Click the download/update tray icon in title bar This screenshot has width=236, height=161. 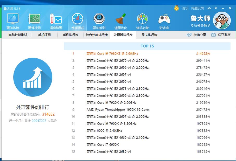coord(209,8)
